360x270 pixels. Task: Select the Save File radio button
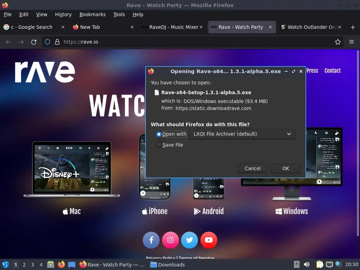[159, 145]
